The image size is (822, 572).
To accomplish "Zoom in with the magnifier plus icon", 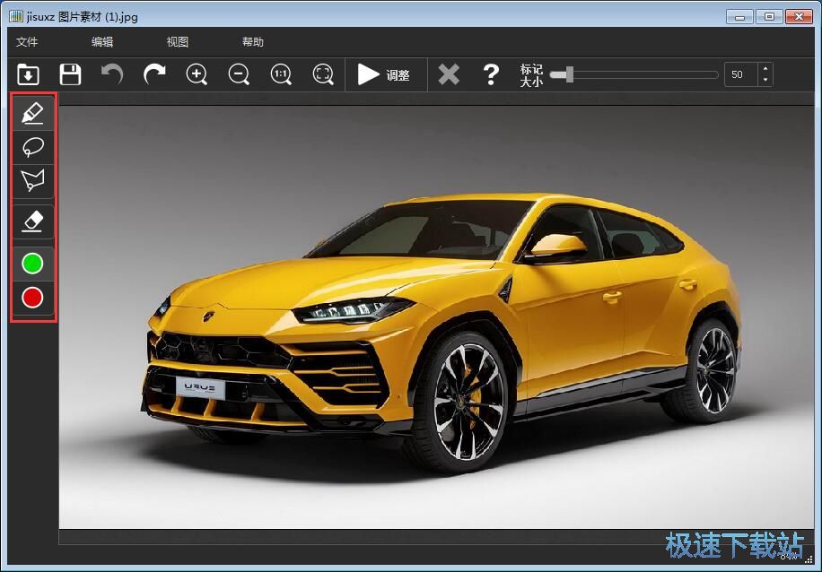I will pos(197,74).
